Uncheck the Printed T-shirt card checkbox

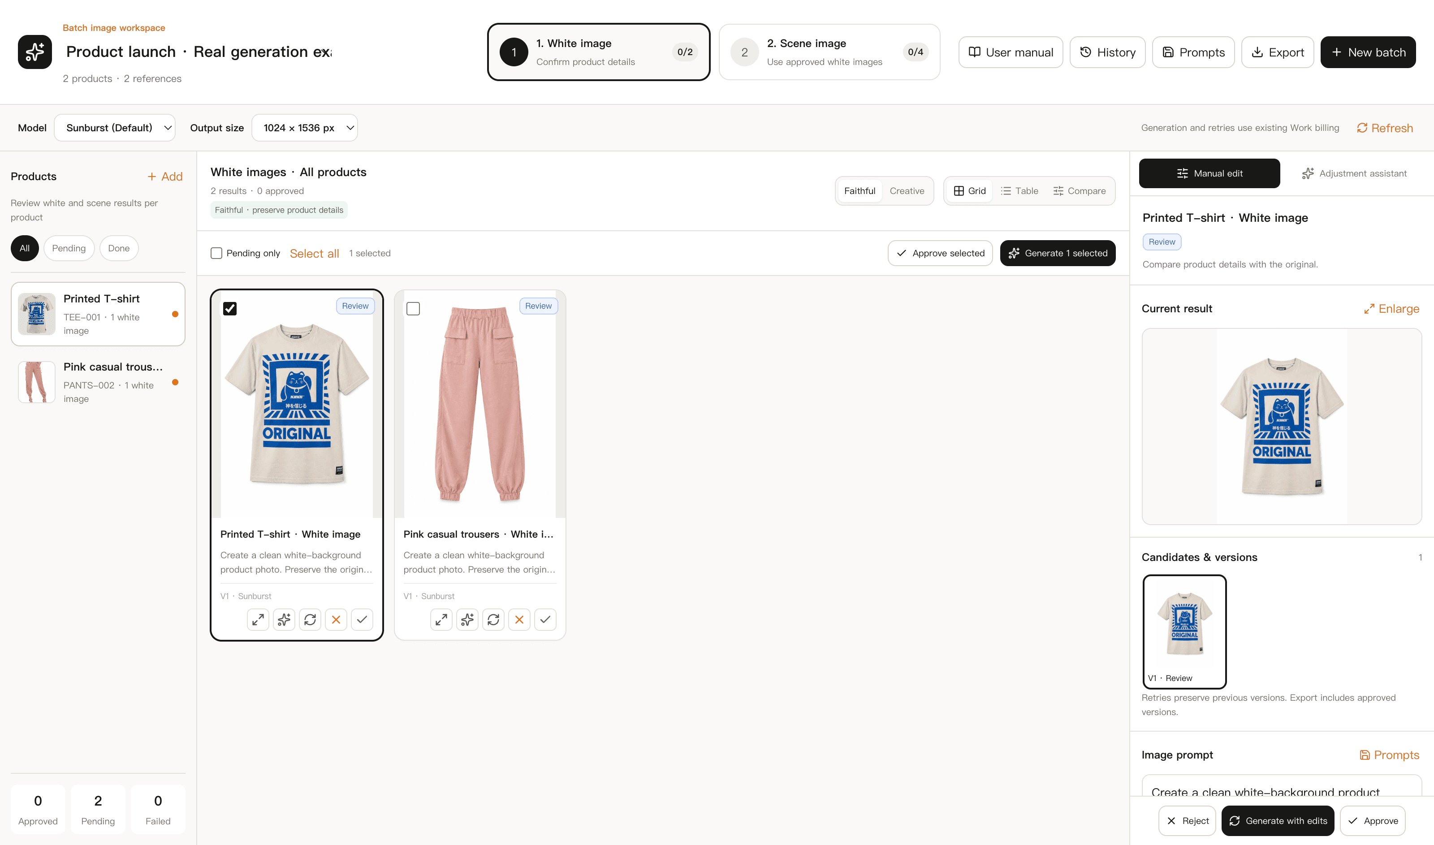(230, 309)
